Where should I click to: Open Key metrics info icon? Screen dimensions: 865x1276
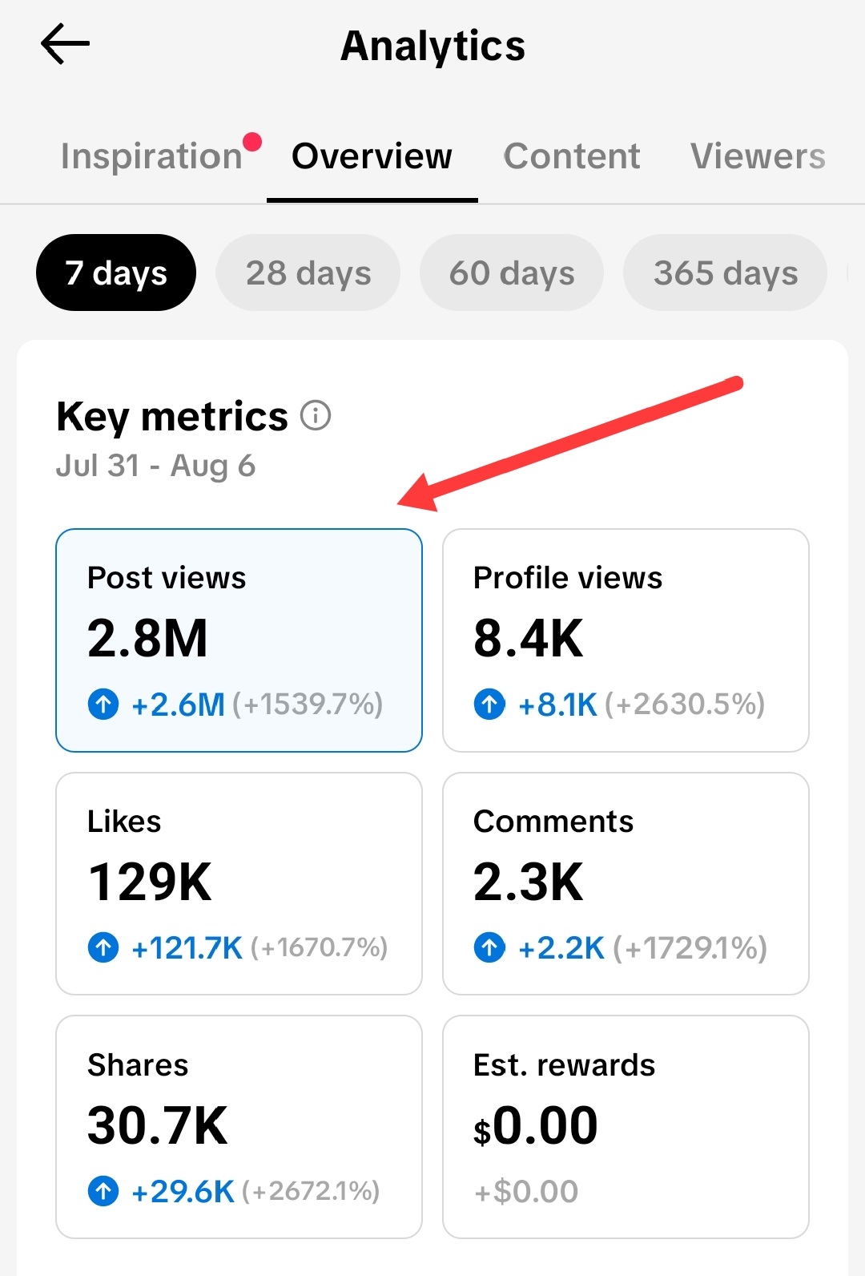pyautogui.click(x=316, y=416)
